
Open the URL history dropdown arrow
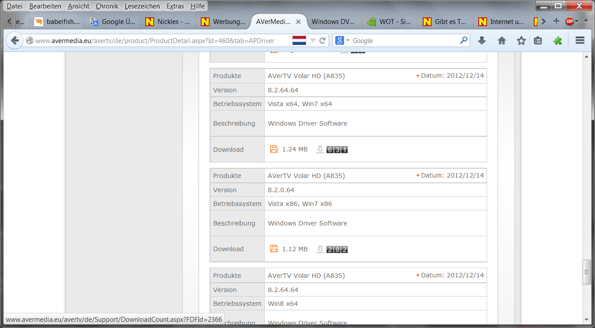click(313, 40)
